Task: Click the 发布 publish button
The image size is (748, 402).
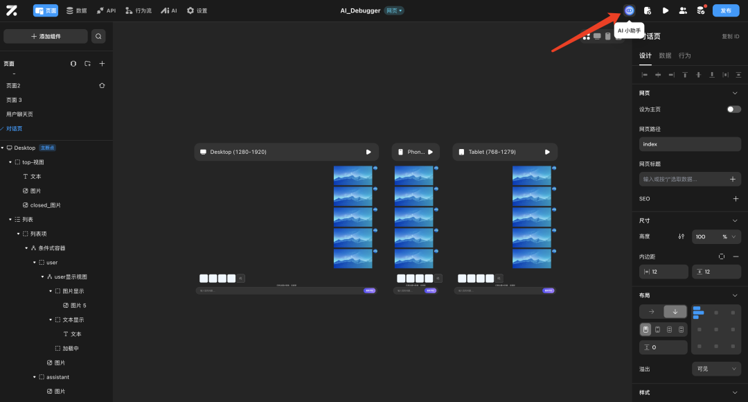Action: pos(726,10)
